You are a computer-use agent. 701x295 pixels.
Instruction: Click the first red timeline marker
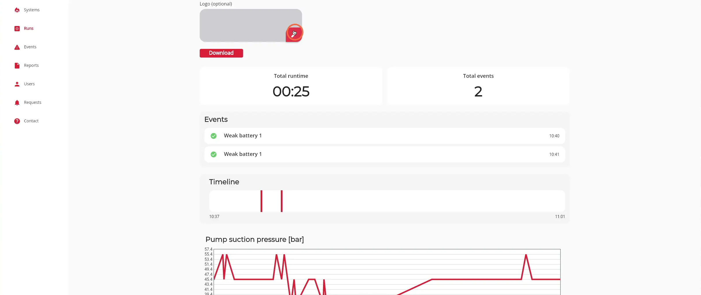[261, 201]
